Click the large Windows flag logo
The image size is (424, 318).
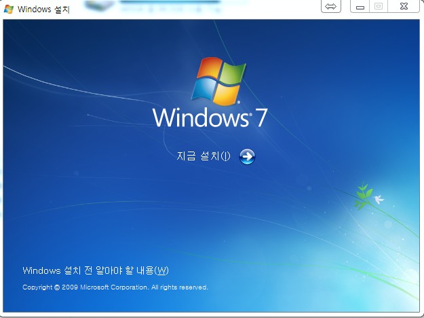[218, 80]
